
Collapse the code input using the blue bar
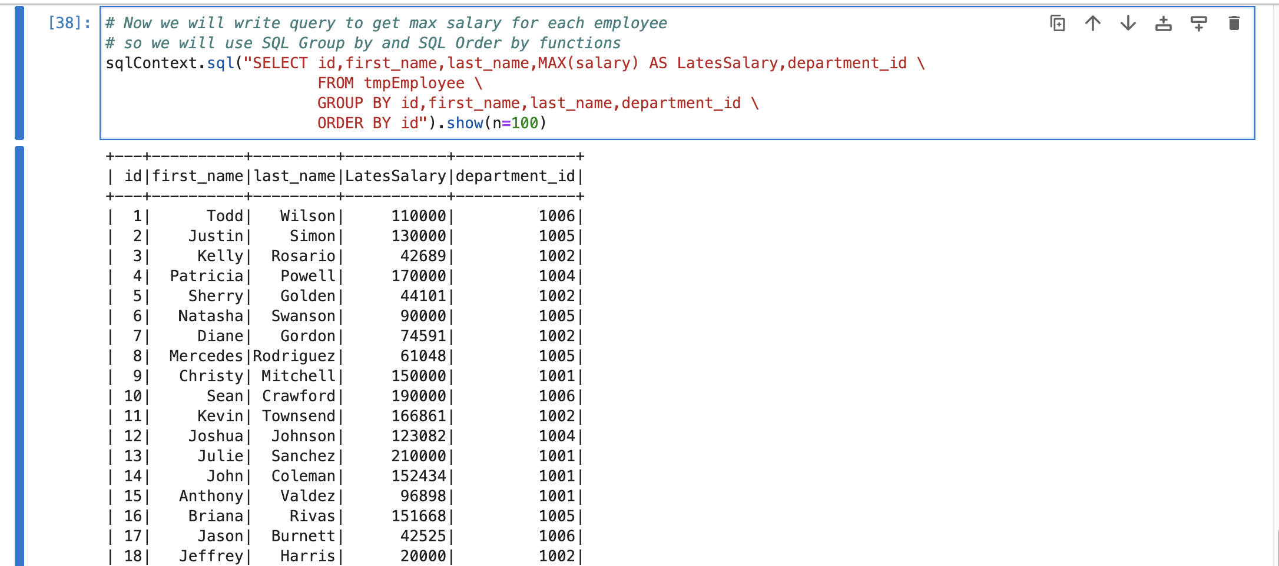19,73
